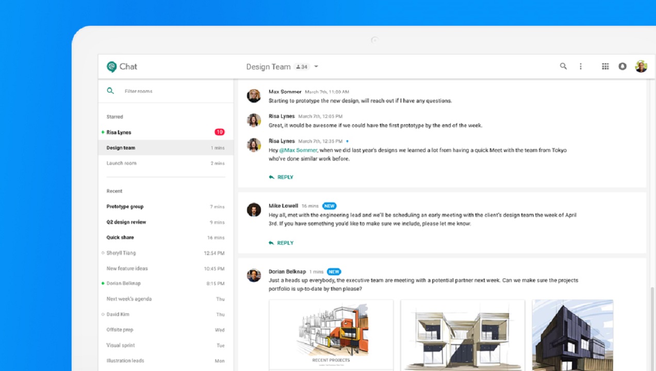Click Max Sommer's avatar photo
The image size is (656, 371).
click(254, 96)
